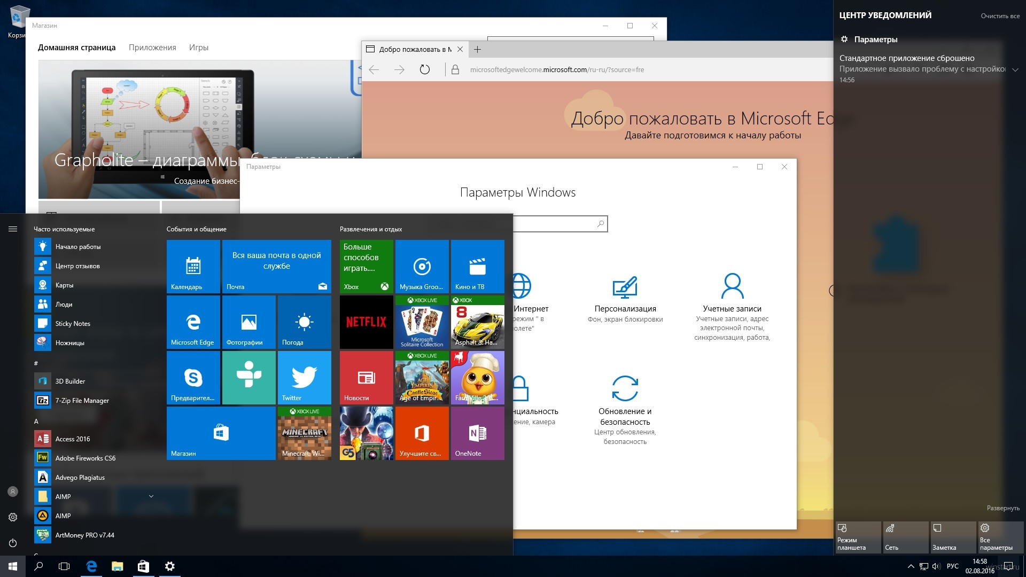Open Персонализация in Settings window
1026x577 pixels.
625,299
